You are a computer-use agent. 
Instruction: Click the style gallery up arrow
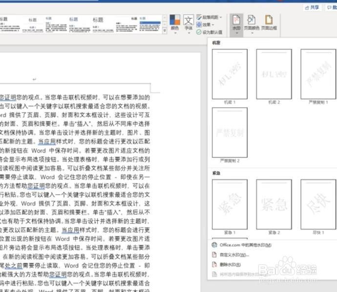(165, 18)
